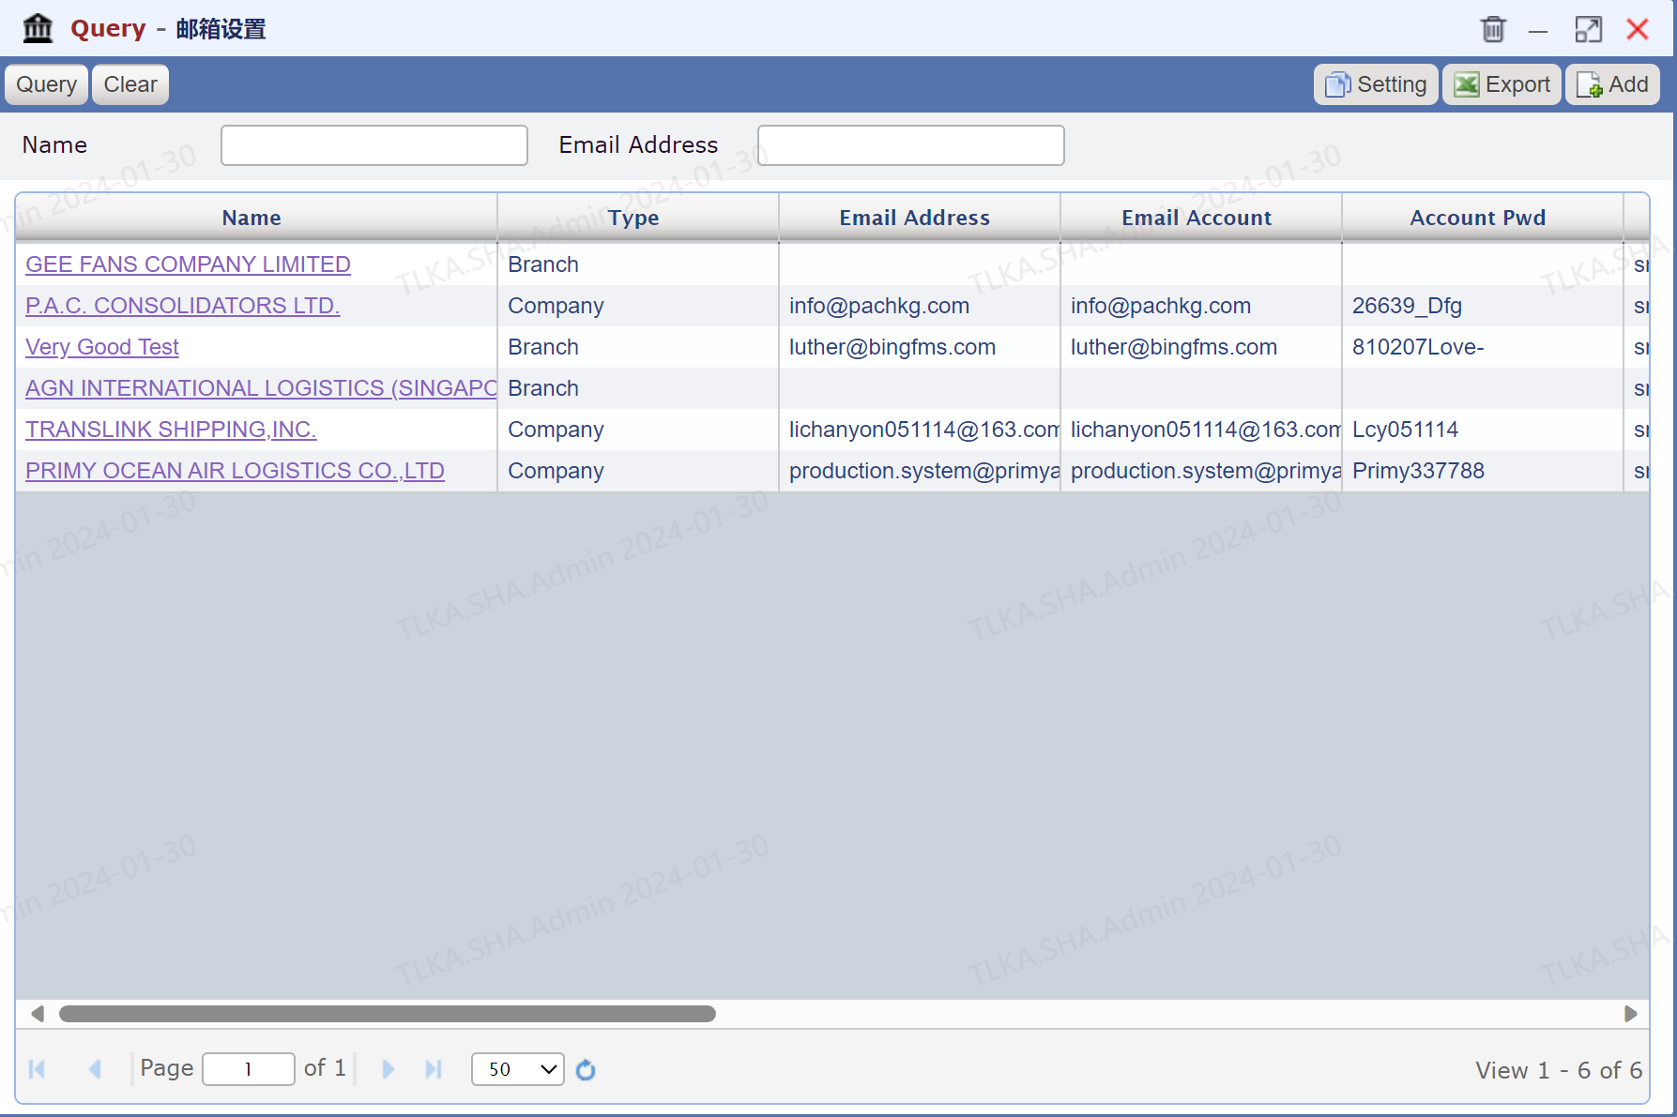Image resolution: width=1677 pixels, height=1117 pixels.
Task: Go to first page of results
Action: pyautogui.click(x=38, y=1069)
